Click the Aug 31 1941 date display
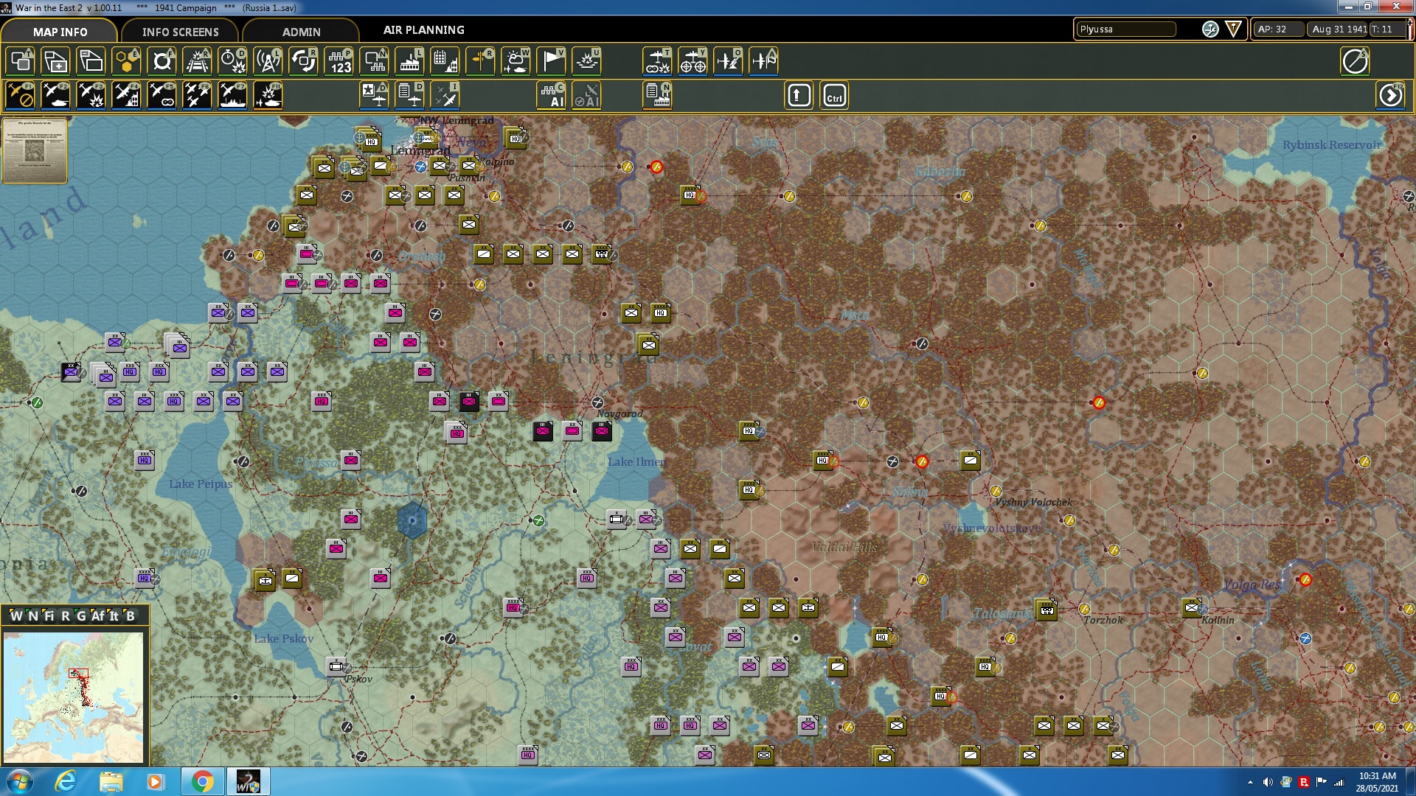 tap(1339, 29)
